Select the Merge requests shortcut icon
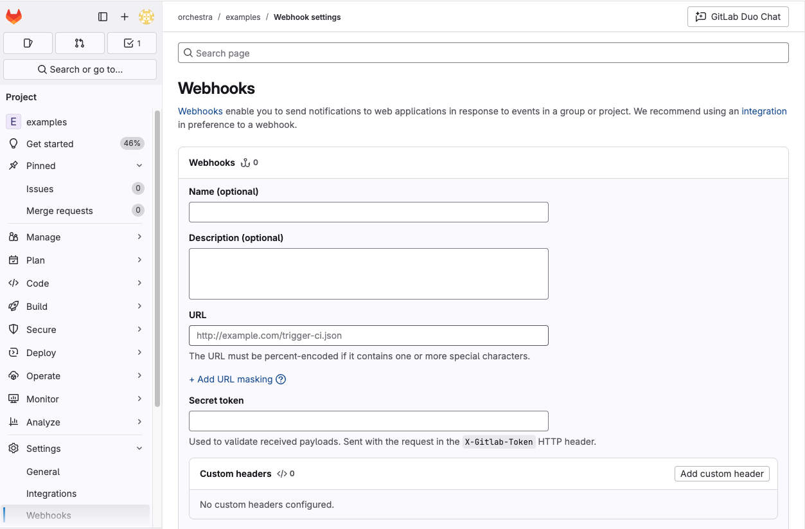Image resolution: width=805 pixels, height=529 pixels. pos(80,42)
